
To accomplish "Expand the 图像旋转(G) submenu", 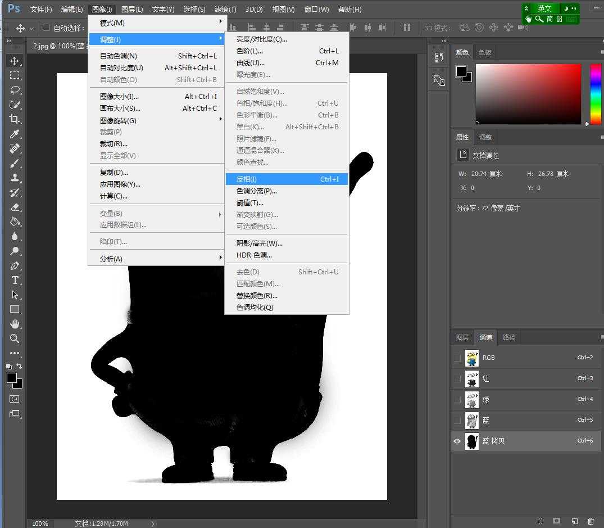I will point(156,120).
